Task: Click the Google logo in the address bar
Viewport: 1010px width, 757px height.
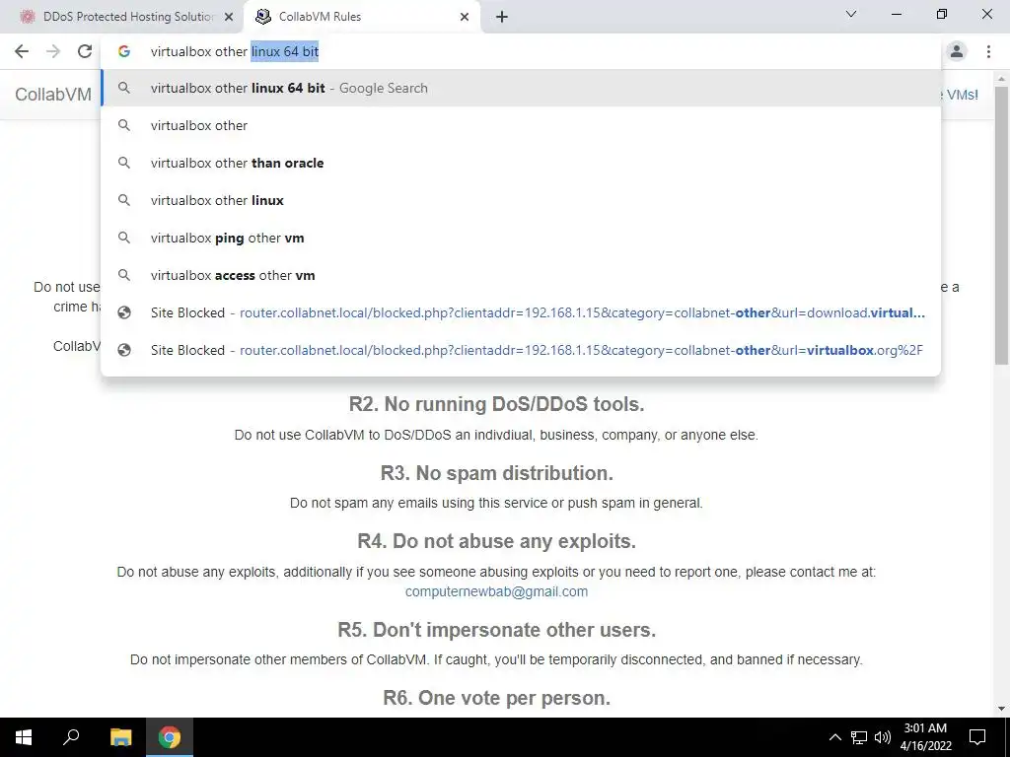Action: pyautogui.click(x=124, y=51)
